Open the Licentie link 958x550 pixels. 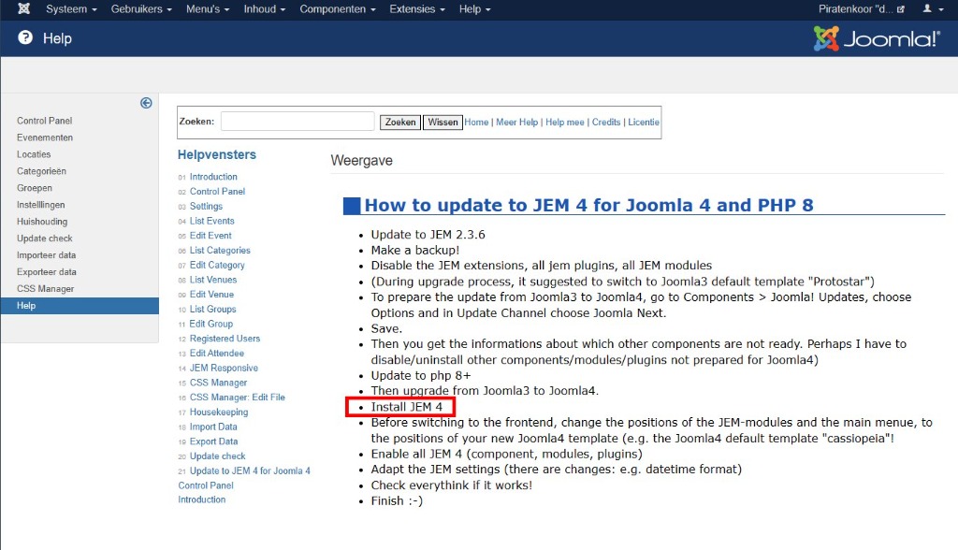pos(644,123)
